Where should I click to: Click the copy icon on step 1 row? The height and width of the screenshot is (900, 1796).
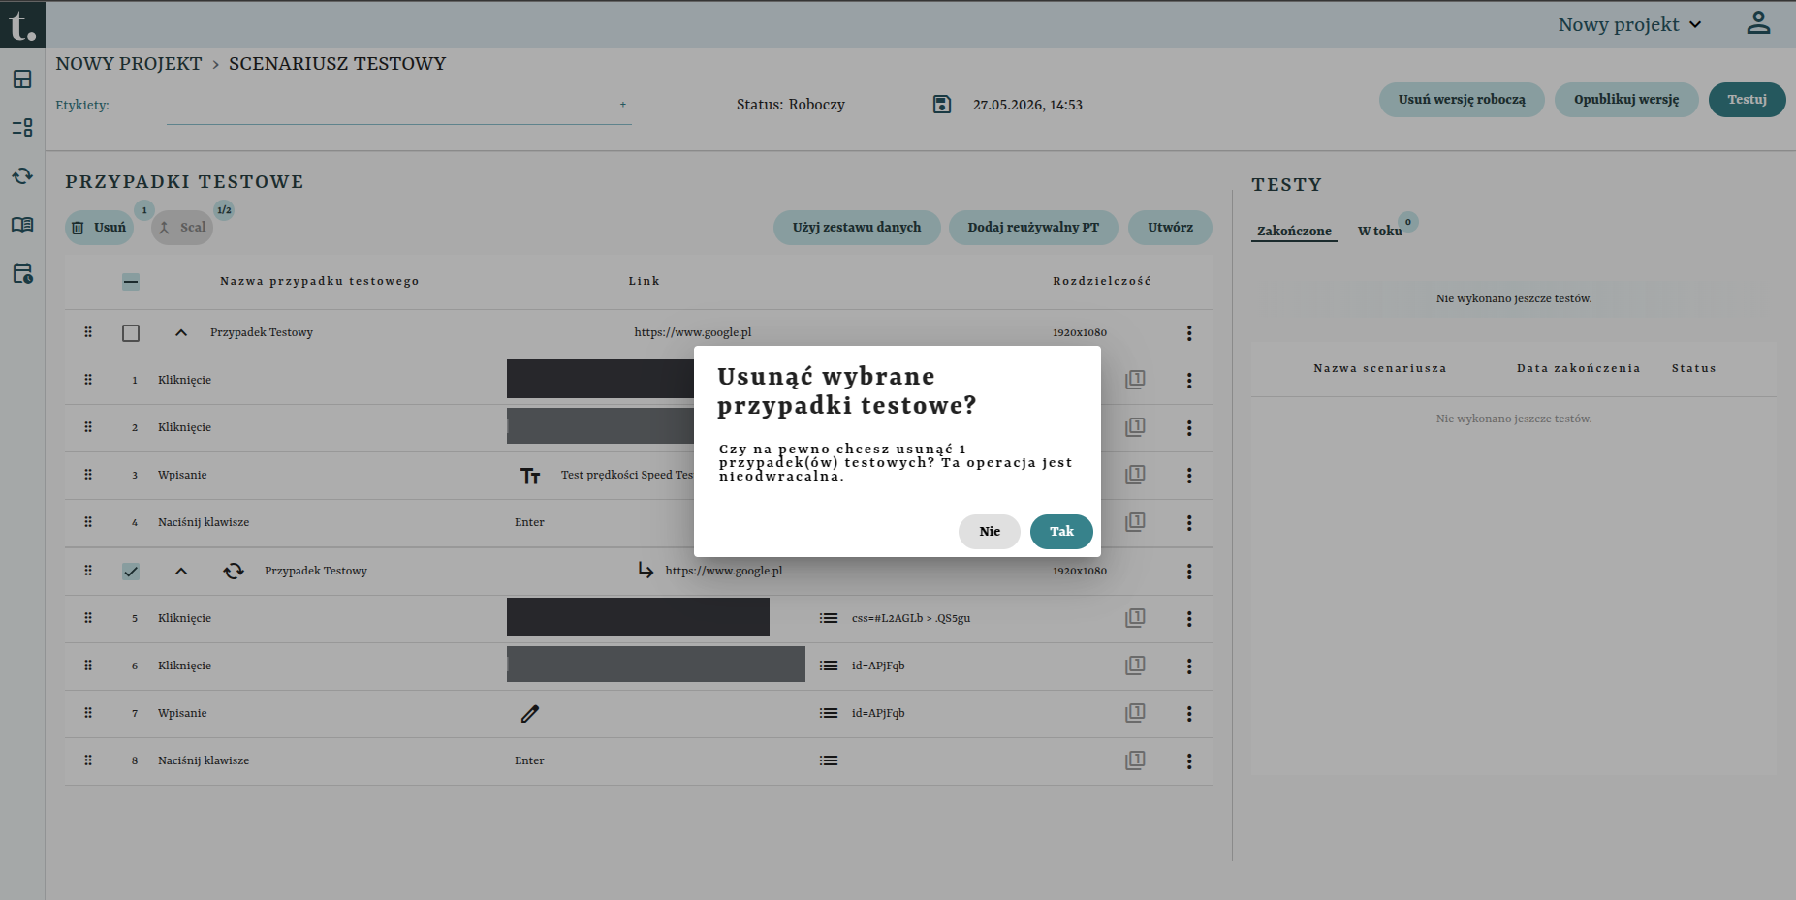coord(1135,380)
